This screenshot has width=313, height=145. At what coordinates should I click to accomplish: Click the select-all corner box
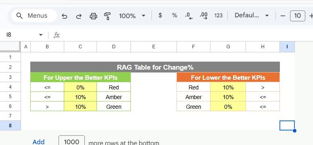[x=10, y=47]
